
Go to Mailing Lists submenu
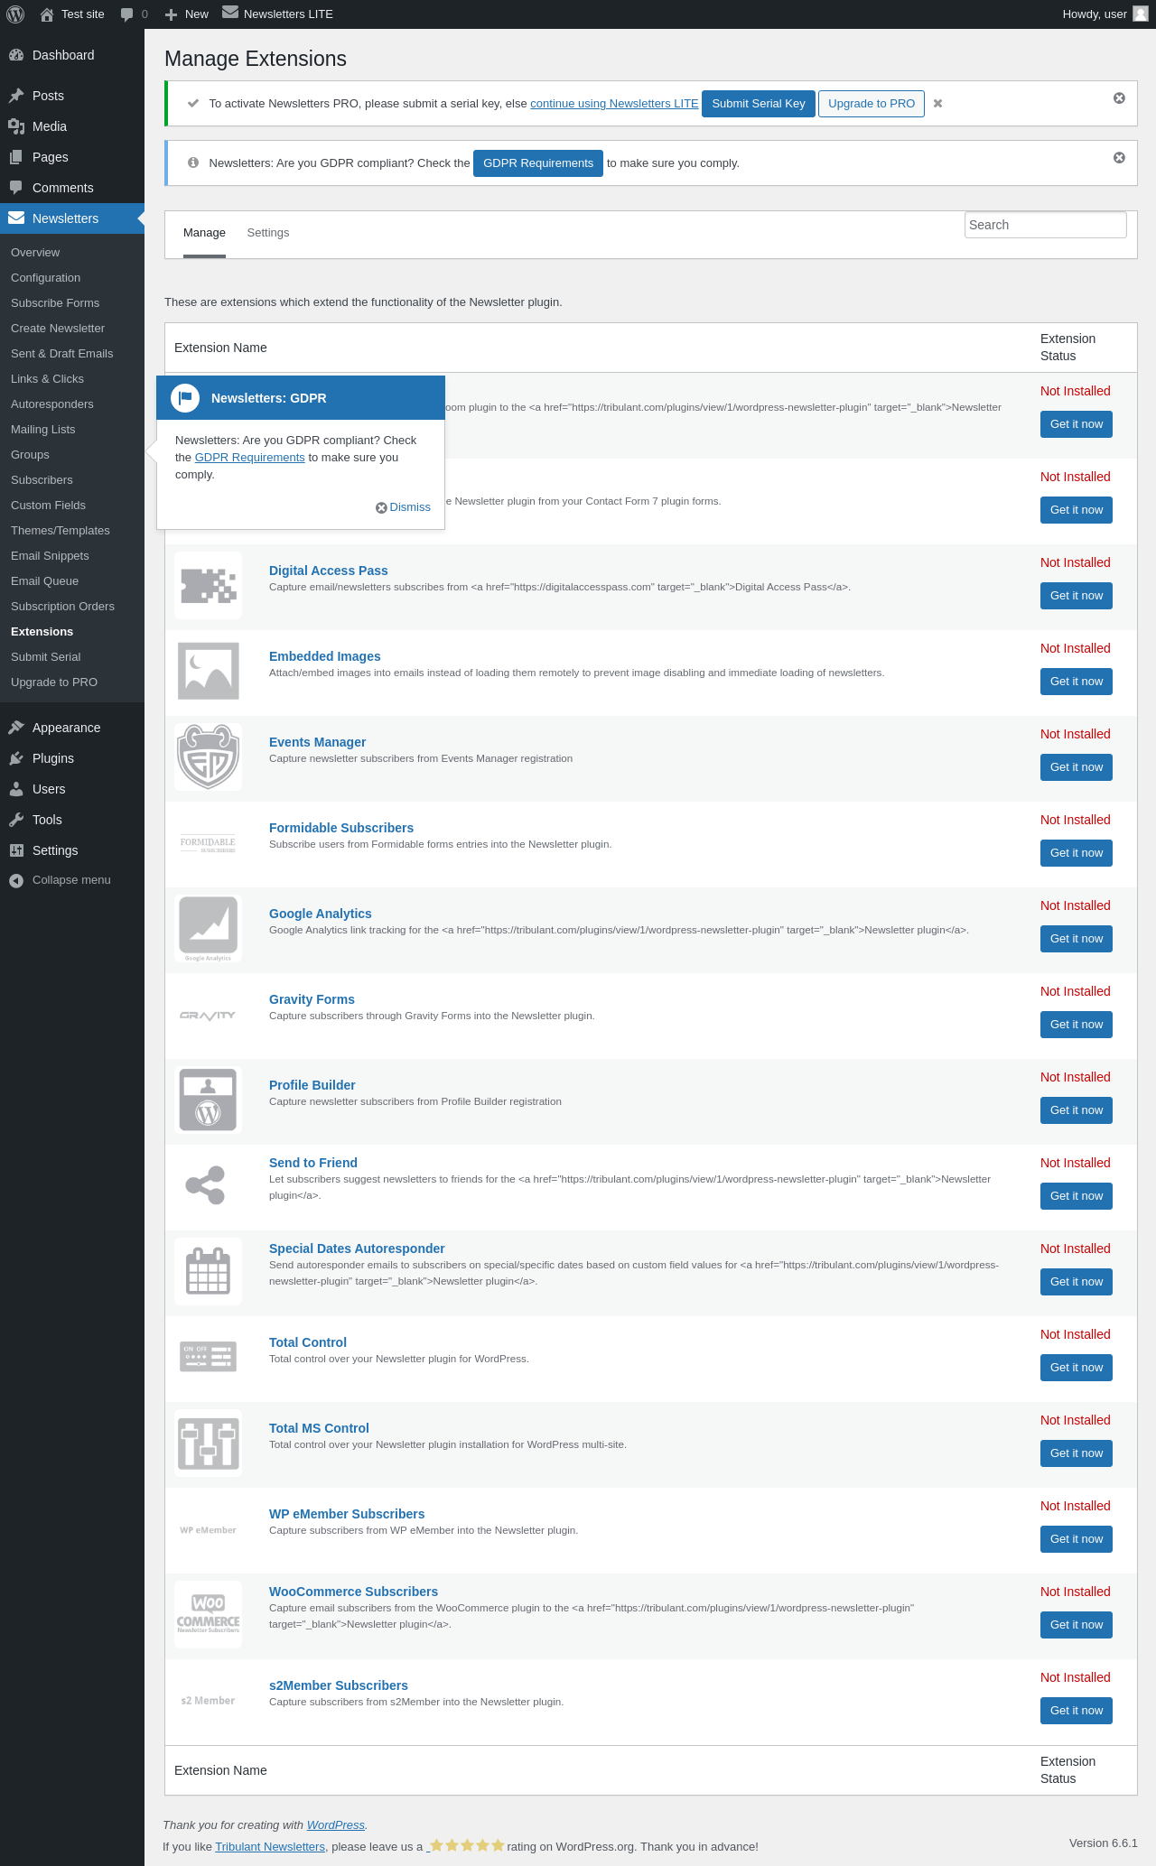[x=43, y=430]
